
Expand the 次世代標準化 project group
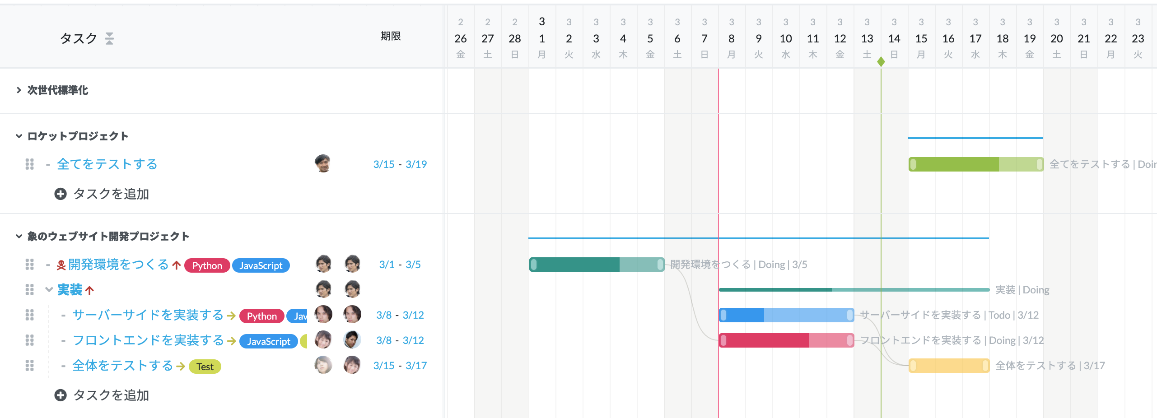[19, 90]
